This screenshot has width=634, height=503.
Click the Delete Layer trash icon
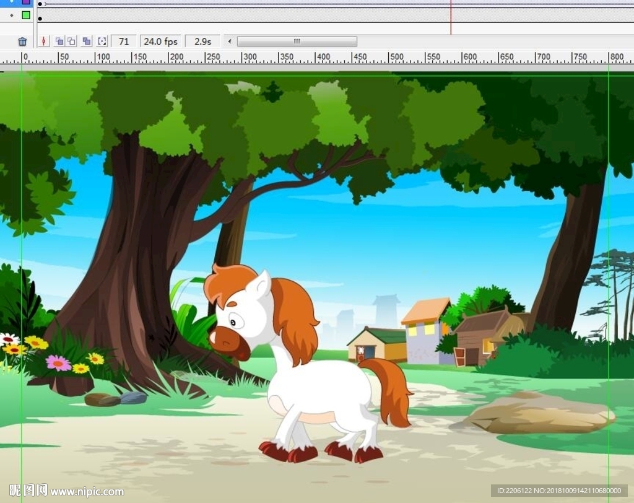tap(22, 42)
